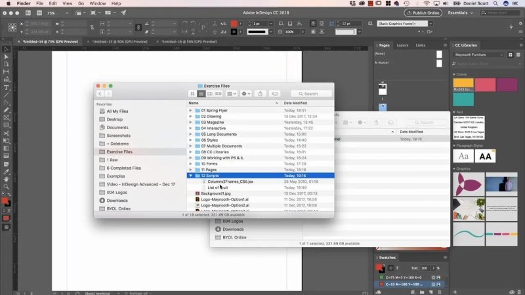
Task: Switch to the Links panel tab
Action: tap(420, 45)
